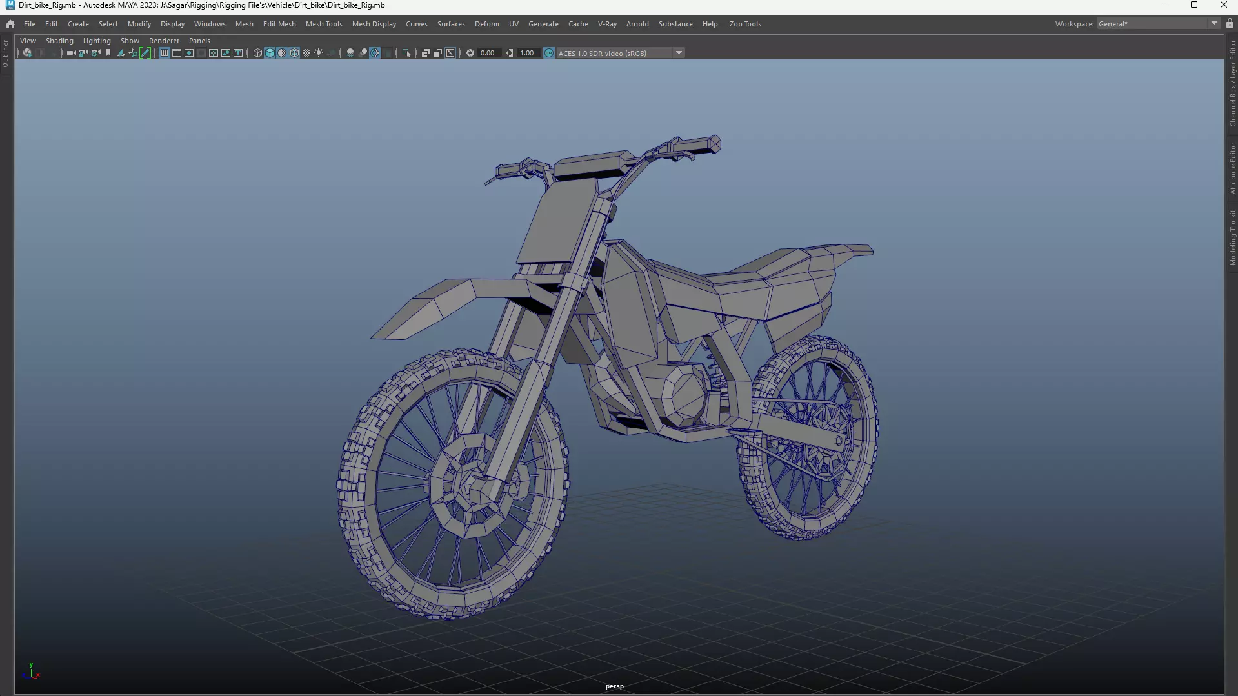Click the Gamma half-circle icon
This screenshot has width=1238, height=696.
click(x=510, y=53)
